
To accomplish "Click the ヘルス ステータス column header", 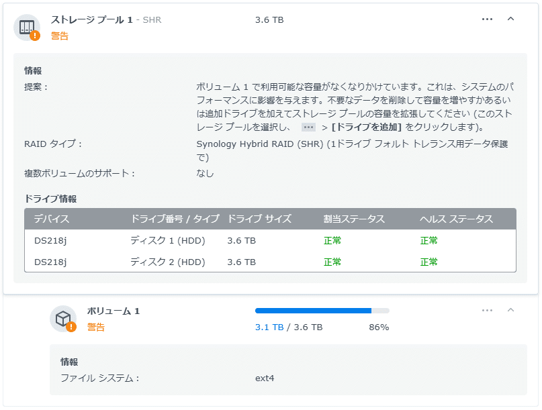I will click(x=456, y=219).
